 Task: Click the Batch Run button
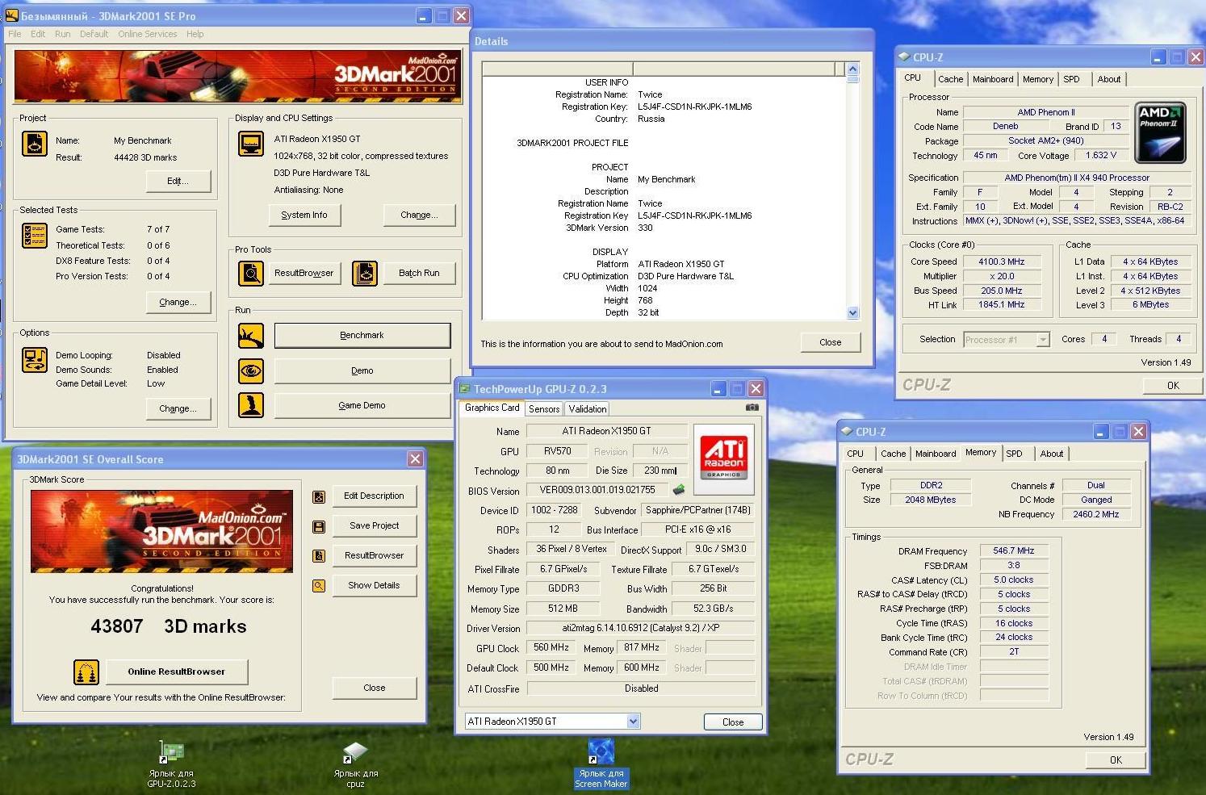click(419, 273)
